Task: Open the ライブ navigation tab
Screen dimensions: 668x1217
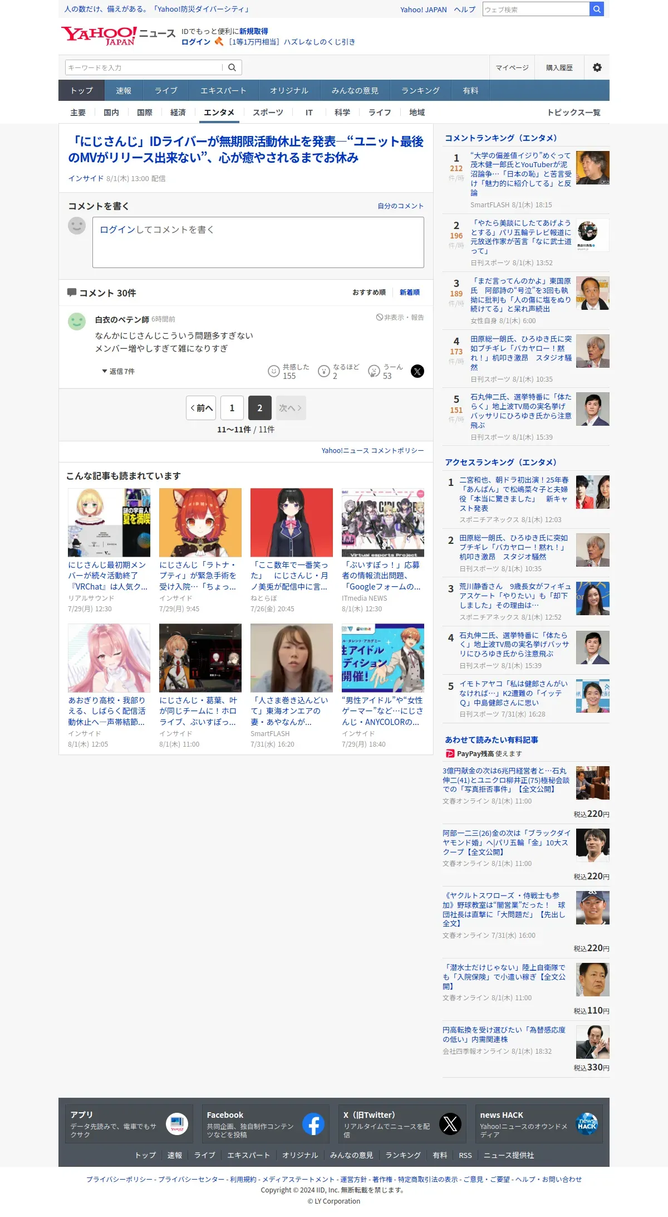Action: point(166,90)
